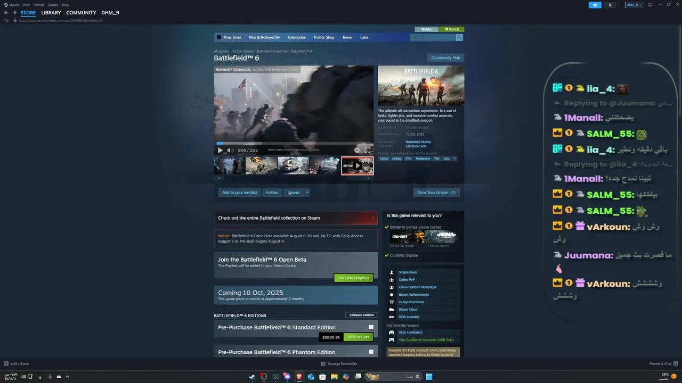Open the dhm_9 account dropdown
Screen dimensions: 682x383
(634, 5)
